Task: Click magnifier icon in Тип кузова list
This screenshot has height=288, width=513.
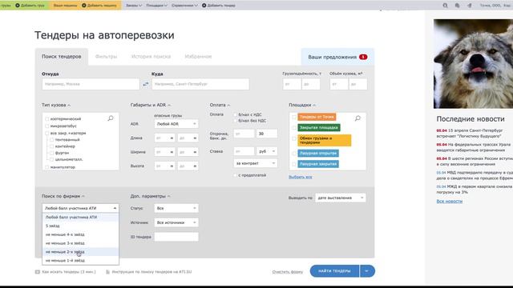Action: point(111,118)
